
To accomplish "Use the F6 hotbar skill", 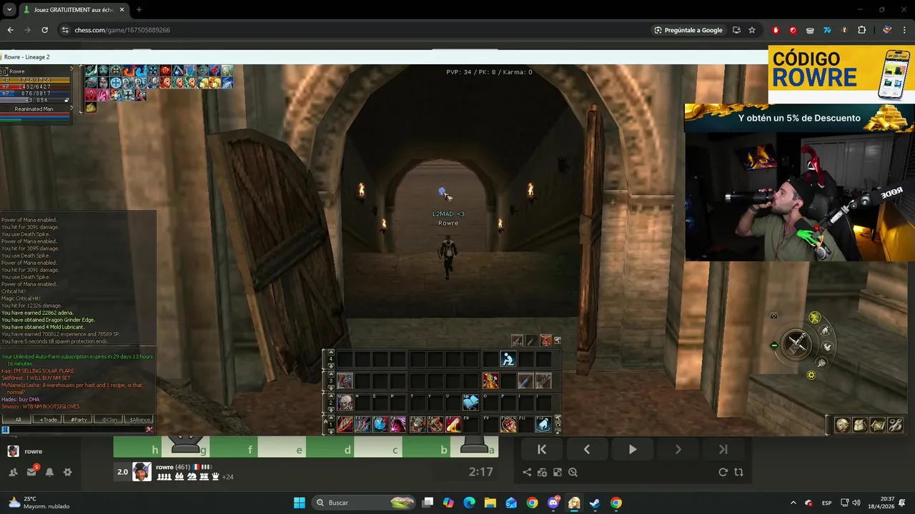I will pos(436,425).
